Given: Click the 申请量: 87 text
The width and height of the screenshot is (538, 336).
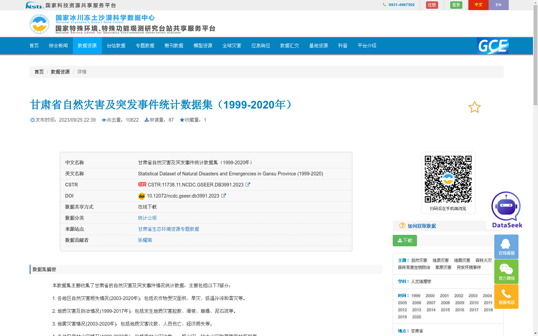Looking at the screenshot, I should pyautogui.click(x=159, y=120).
